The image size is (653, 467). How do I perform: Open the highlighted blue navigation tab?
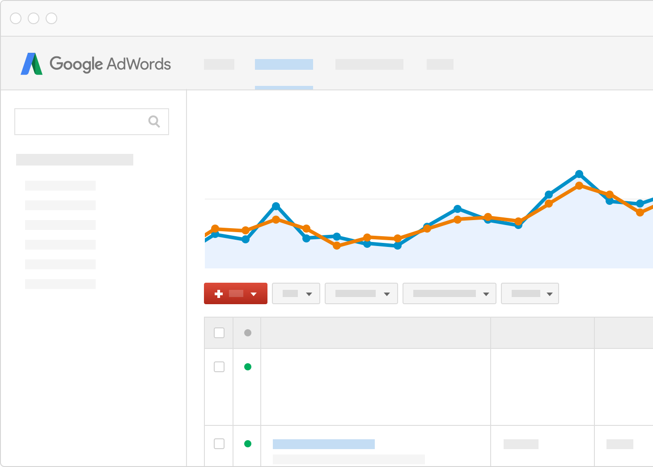click(284, 64)
